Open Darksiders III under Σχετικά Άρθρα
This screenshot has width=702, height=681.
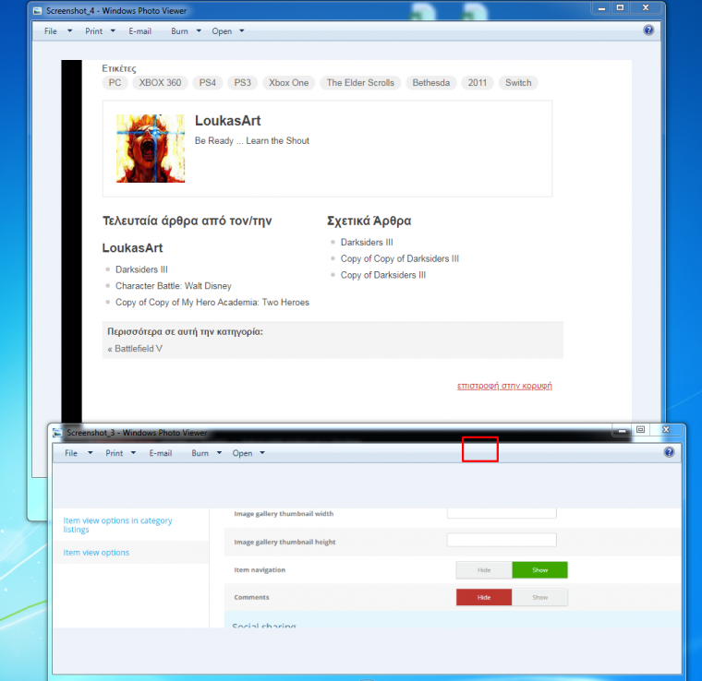click(x=367, y=243)
